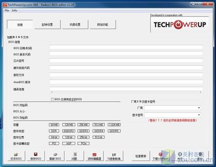Click the 刷新 BIOS flash button
Screen dimensions: 216x167
pyautogui.click(x=55, y=156)
